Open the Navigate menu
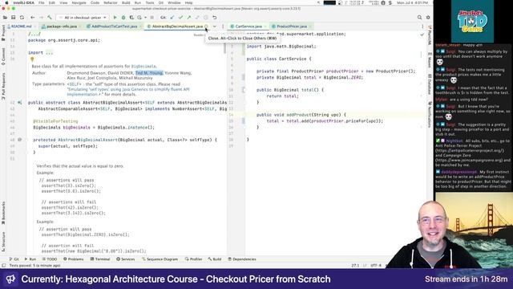Image resolution: width=513 pixels, height=289 pixels. (x=79, y=2)
